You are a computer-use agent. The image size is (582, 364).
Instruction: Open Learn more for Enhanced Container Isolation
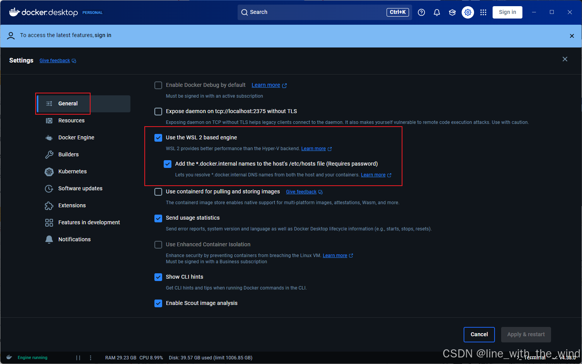click(335, 256)
